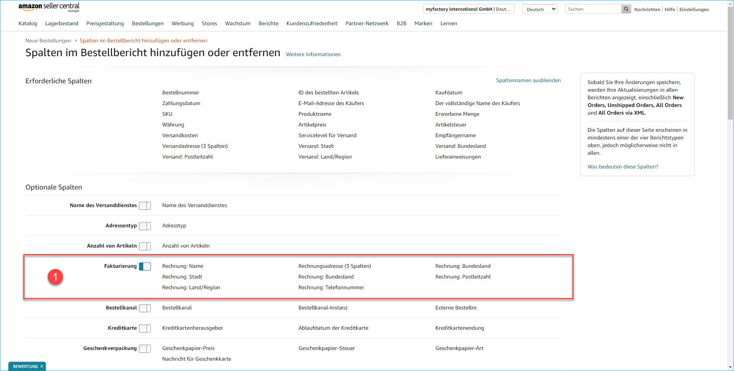Enable the Bestellkanal switch

pyautogui.click(x=145, y=308)
